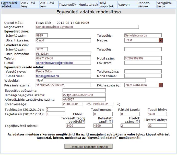
Task: Click the E-mail címe field with fonok@mksve.hu
Action: 63,76
